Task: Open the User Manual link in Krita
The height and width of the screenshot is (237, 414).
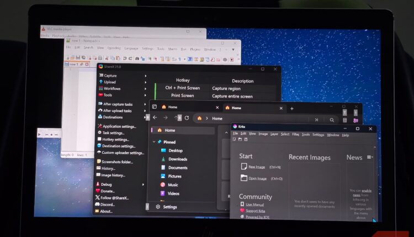Action: click(255, 204)
